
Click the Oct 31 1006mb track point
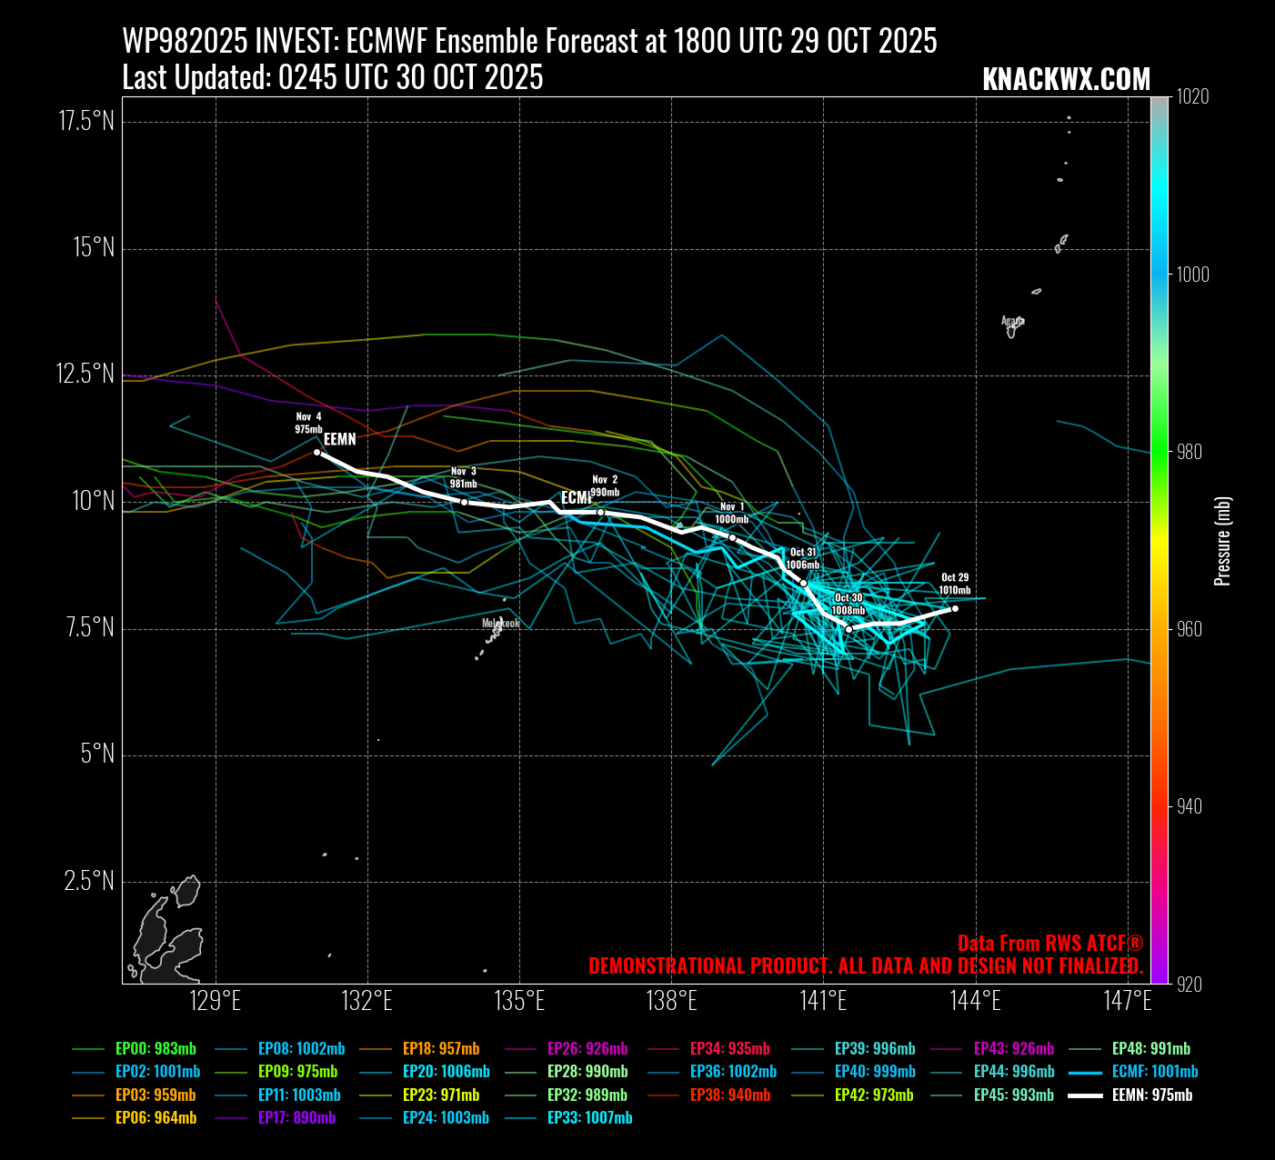803,583
